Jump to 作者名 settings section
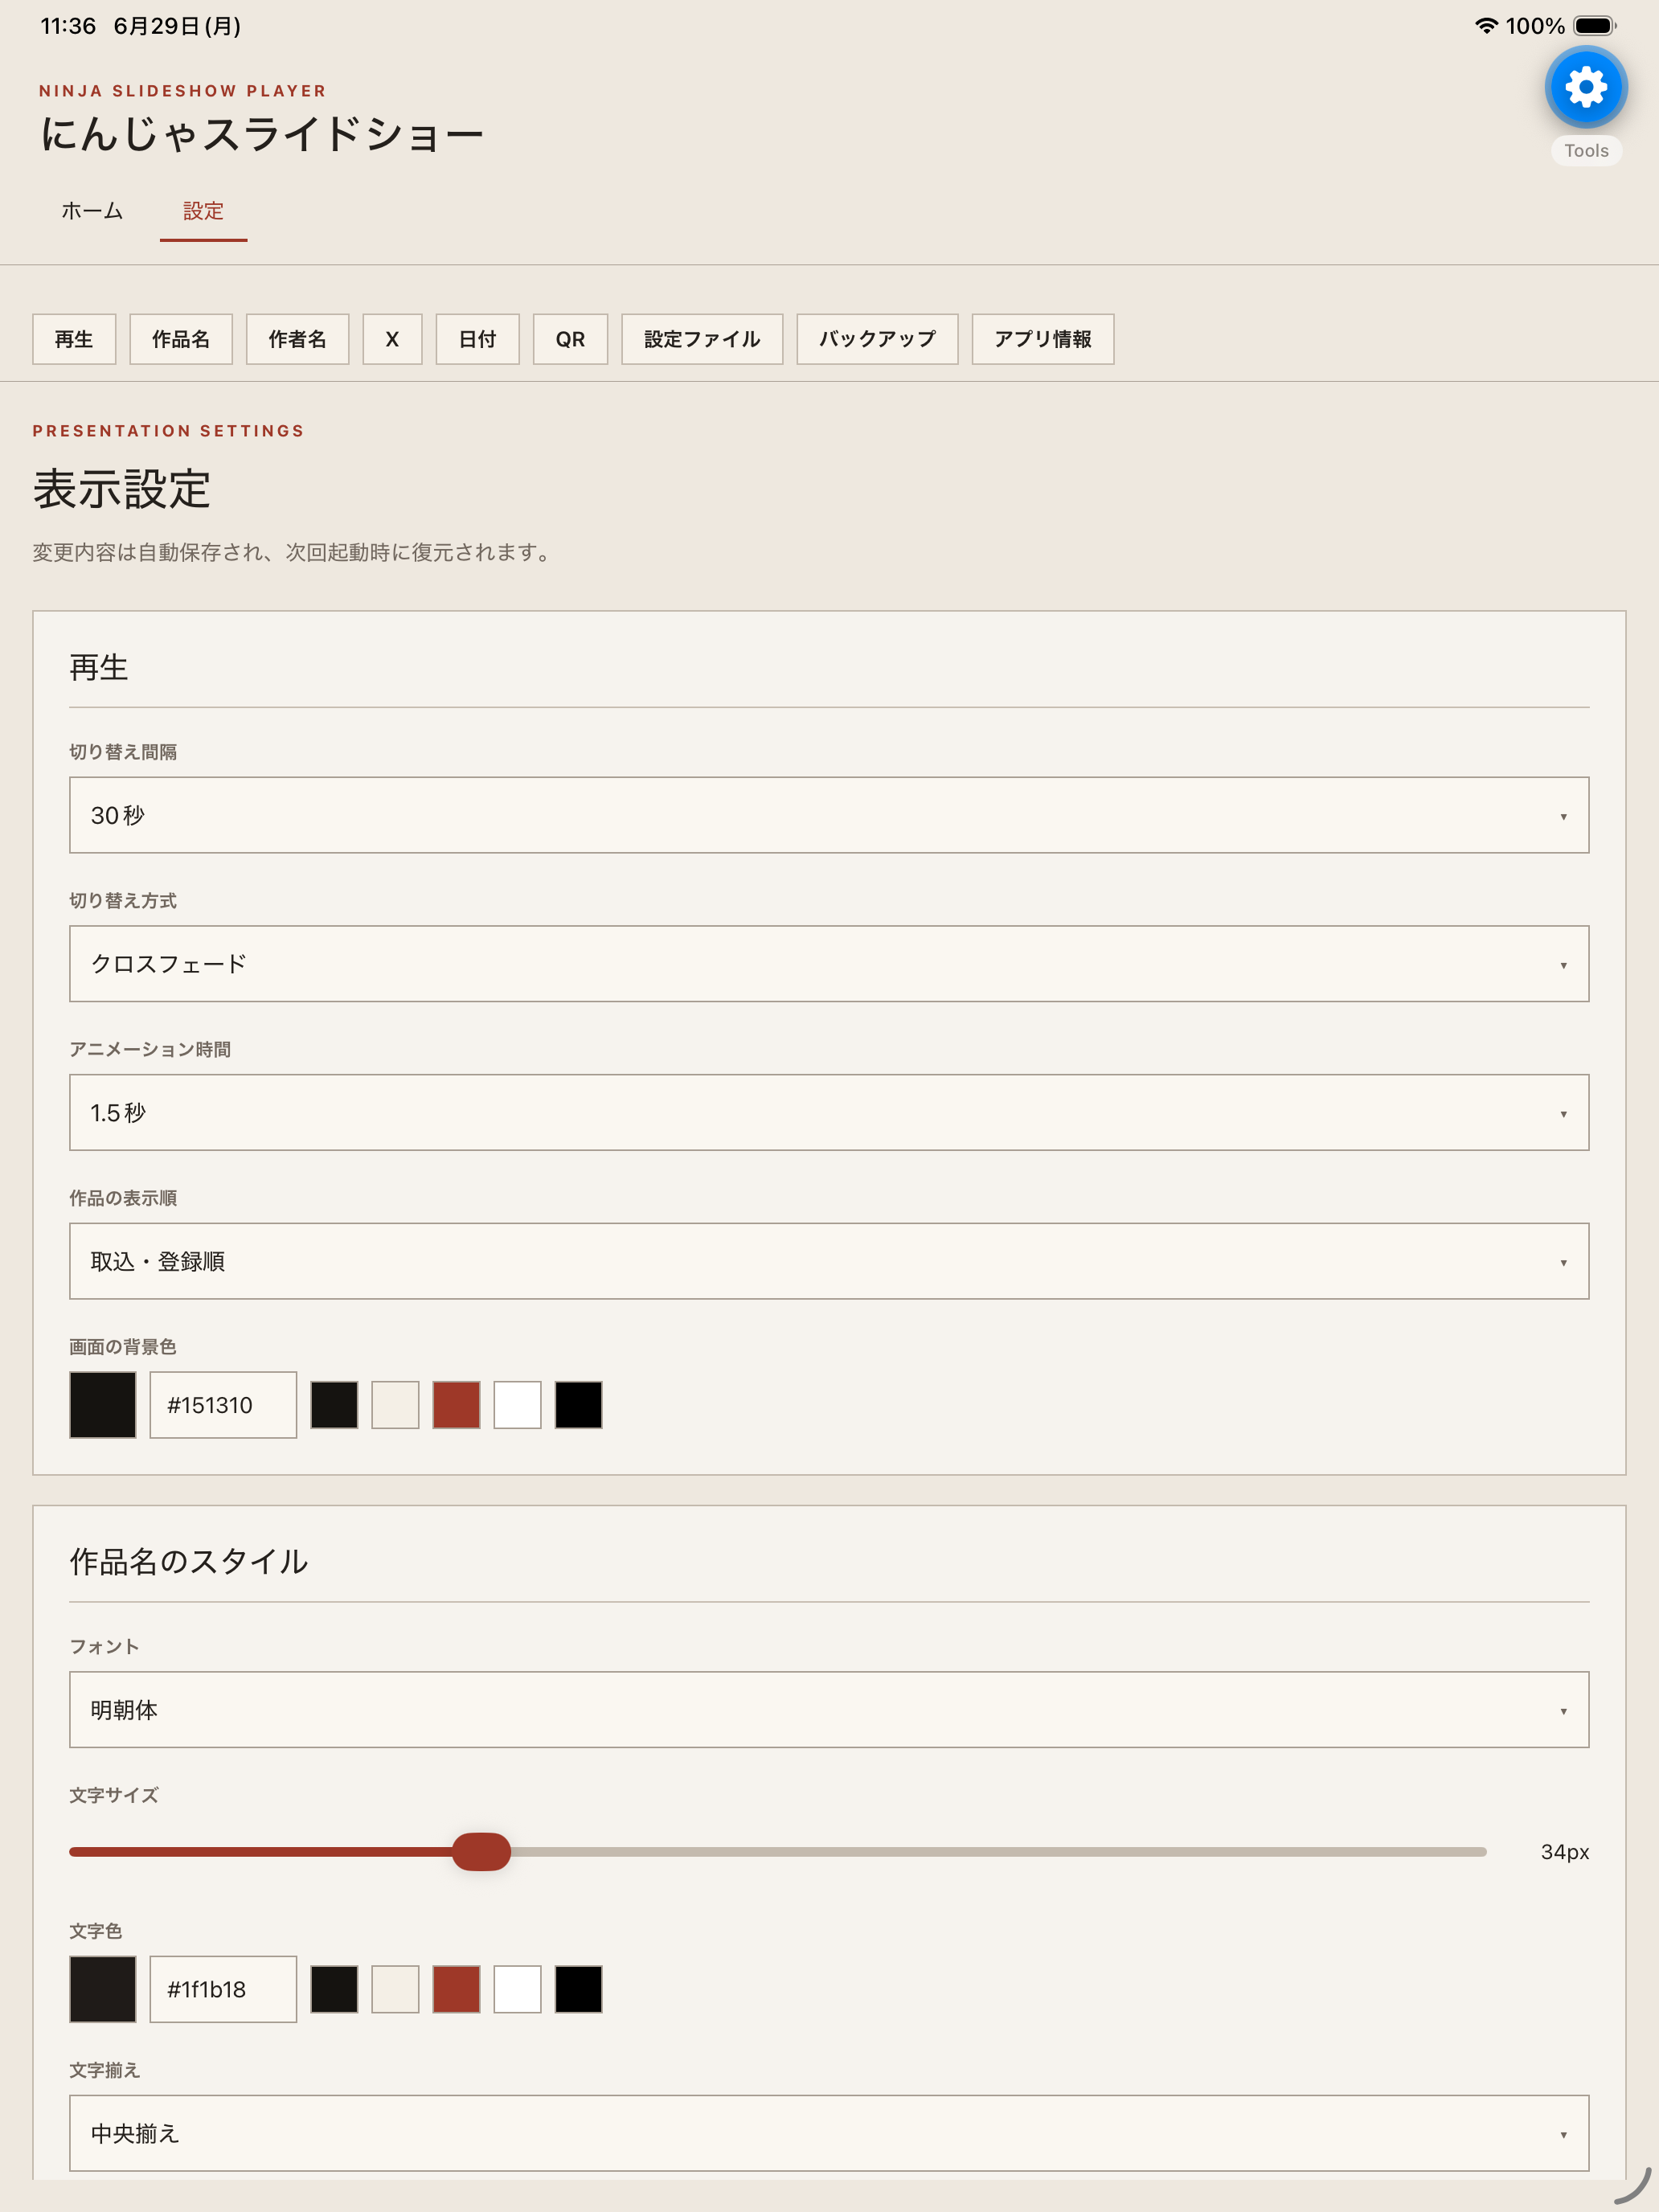 298,339
